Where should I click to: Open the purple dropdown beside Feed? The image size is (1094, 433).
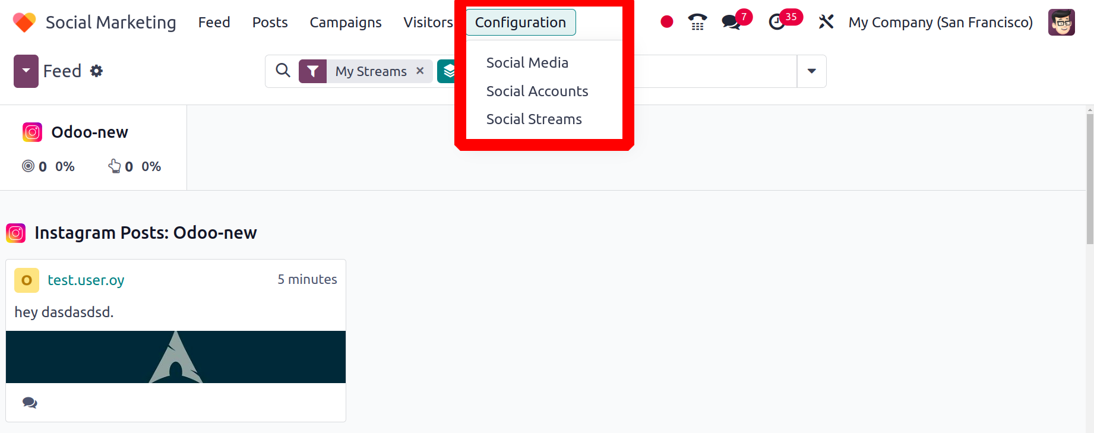click(x=26, y=71)
